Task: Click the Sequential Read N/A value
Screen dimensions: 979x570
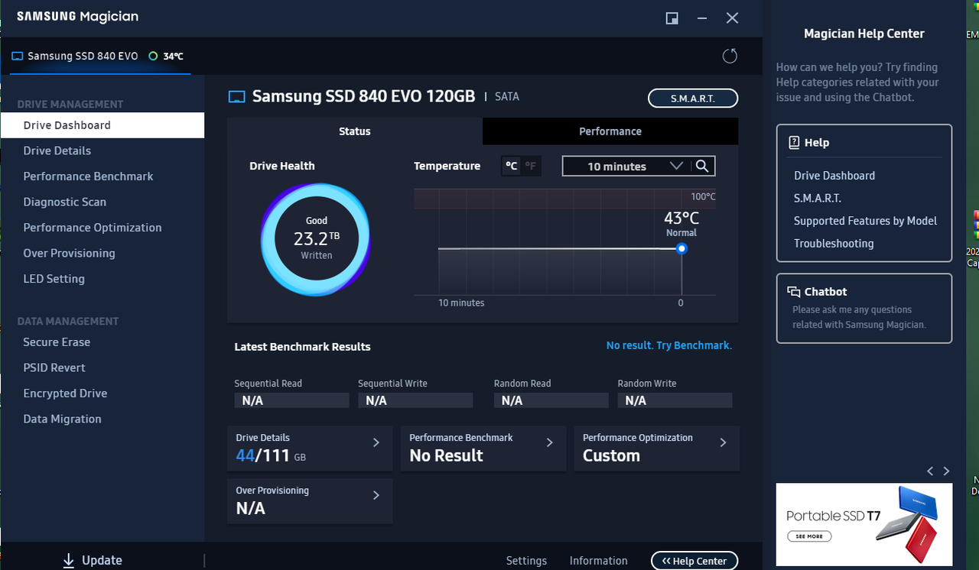Action: tap(291, 400)
